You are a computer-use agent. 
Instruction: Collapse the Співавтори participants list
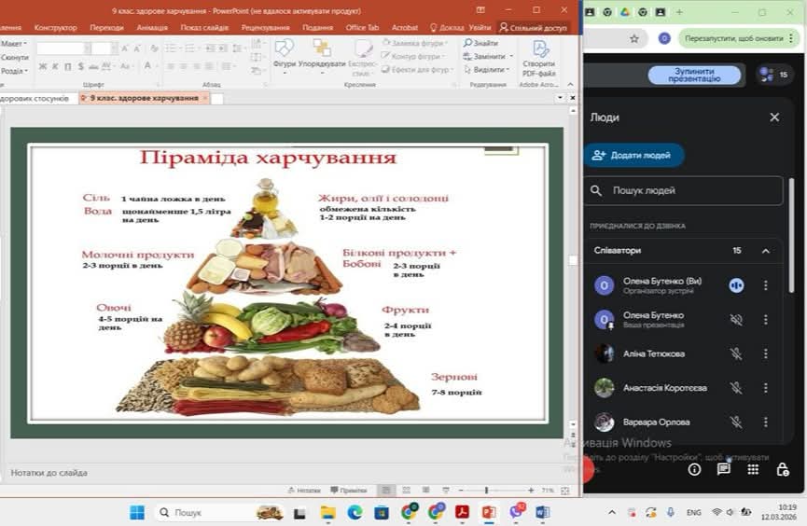(x=765, y=251)
